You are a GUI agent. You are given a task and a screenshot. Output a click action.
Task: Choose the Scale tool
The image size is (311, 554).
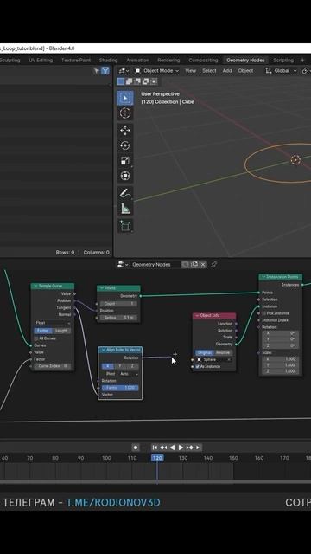click(x=125, y=161)
